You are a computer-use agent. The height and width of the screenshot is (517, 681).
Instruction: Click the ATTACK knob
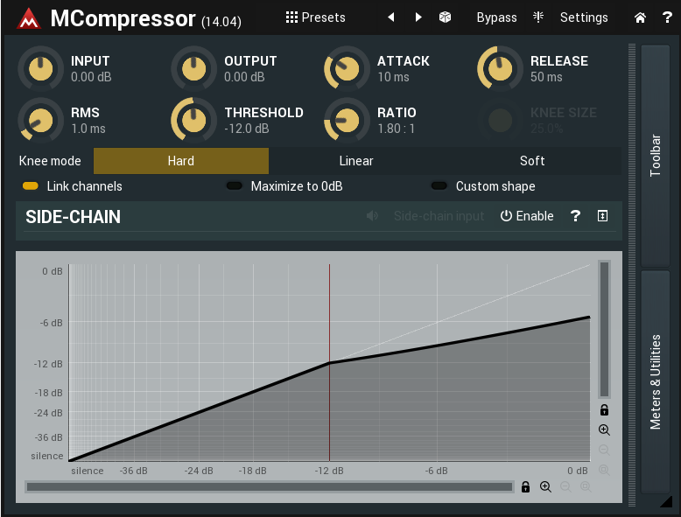347,68
